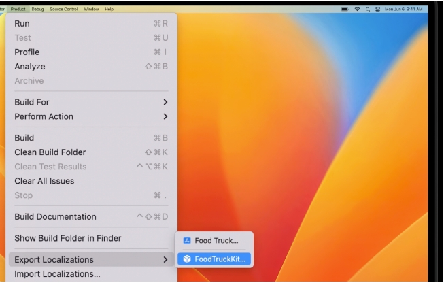Click the date and time in menu bar
This screenshot has height=283, width=444.
click(x=404, y=9)
